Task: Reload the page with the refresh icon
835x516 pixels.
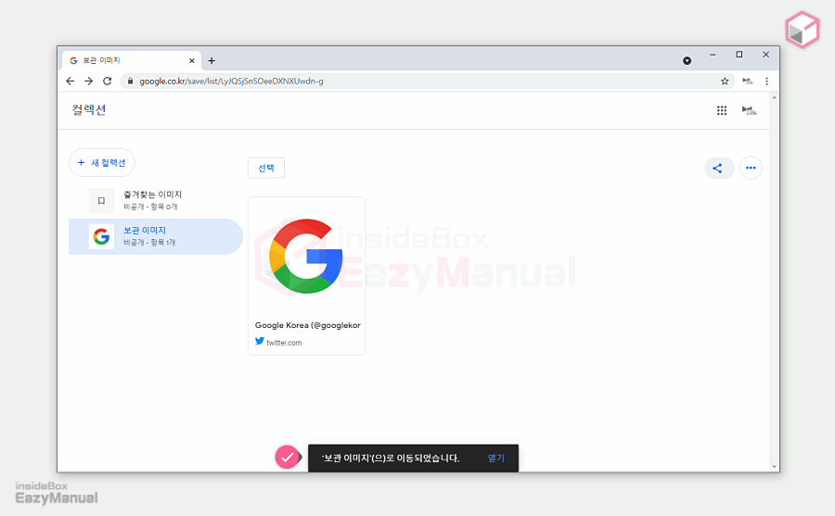Action: (107, 81)
